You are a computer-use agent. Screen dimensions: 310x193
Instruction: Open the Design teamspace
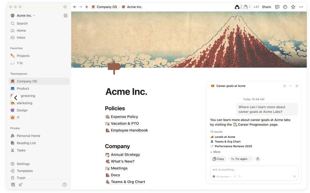[39, 110]
